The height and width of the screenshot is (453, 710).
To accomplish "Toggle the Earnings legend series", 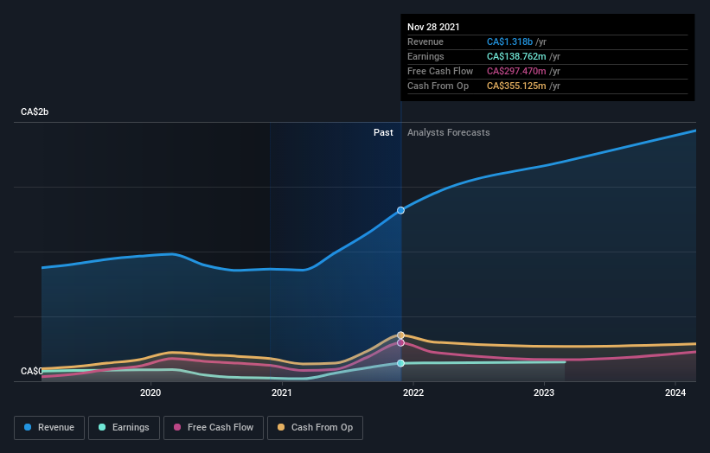I will (124, 428).
